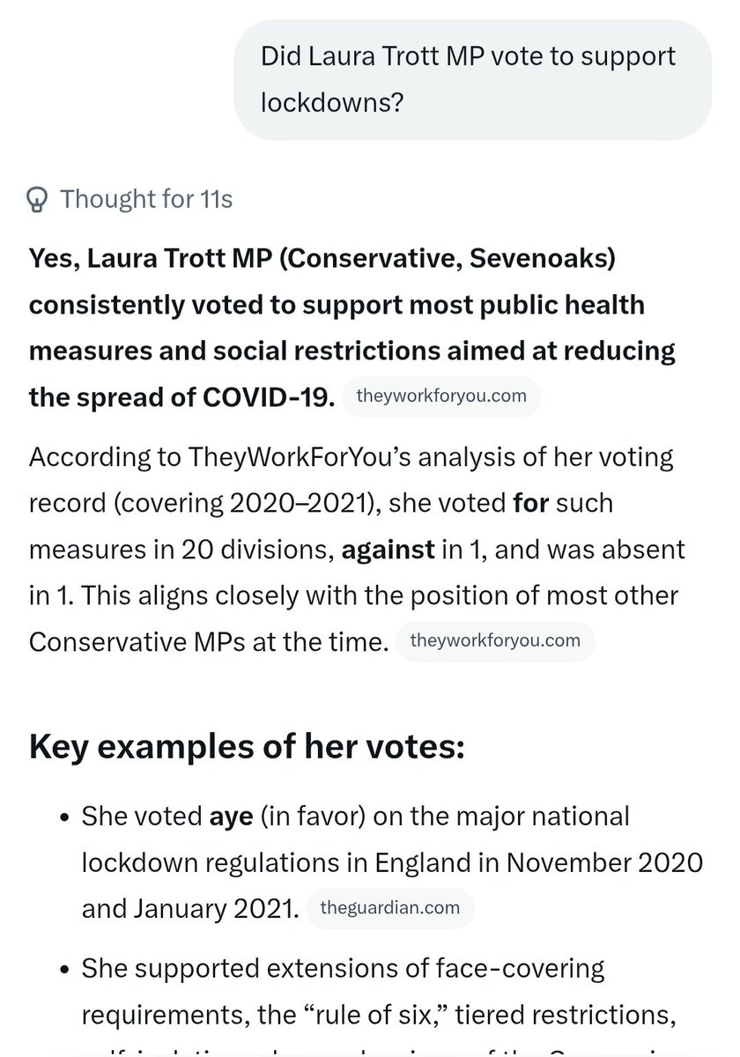Select the user question bubble about Laura Trott

tap(472, 79)
